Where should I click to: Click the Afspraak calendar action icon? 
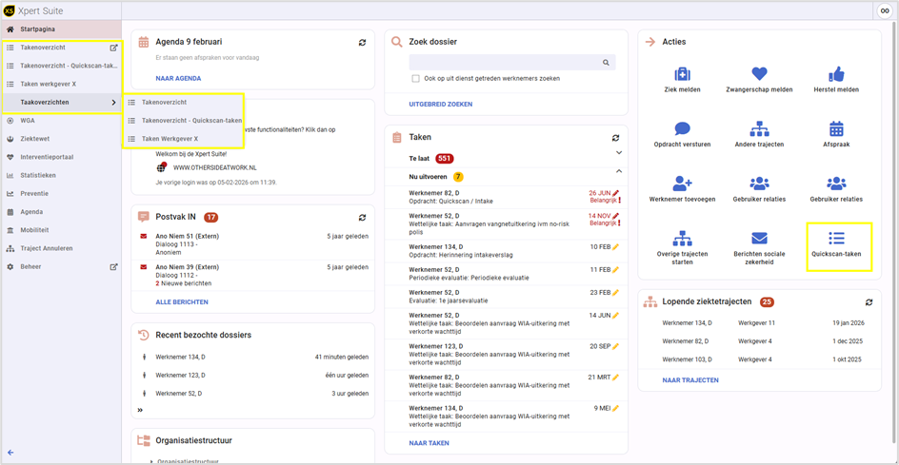(x=836, y=128)
